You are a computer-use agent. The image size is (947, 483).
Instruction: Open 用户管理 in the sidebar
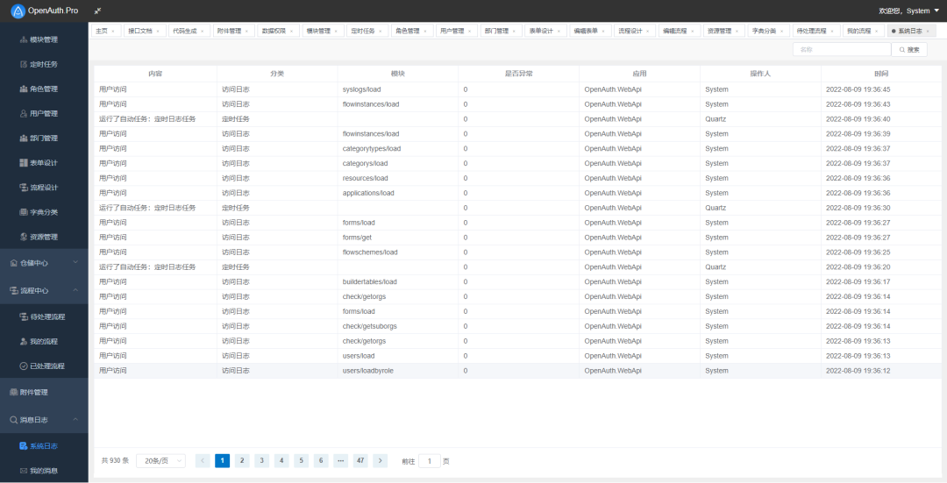coord(44,113)
